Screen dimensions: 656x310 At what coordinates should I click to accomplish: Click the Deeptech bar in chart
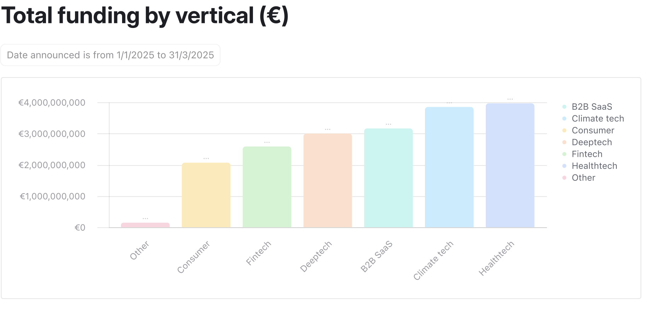328,180
